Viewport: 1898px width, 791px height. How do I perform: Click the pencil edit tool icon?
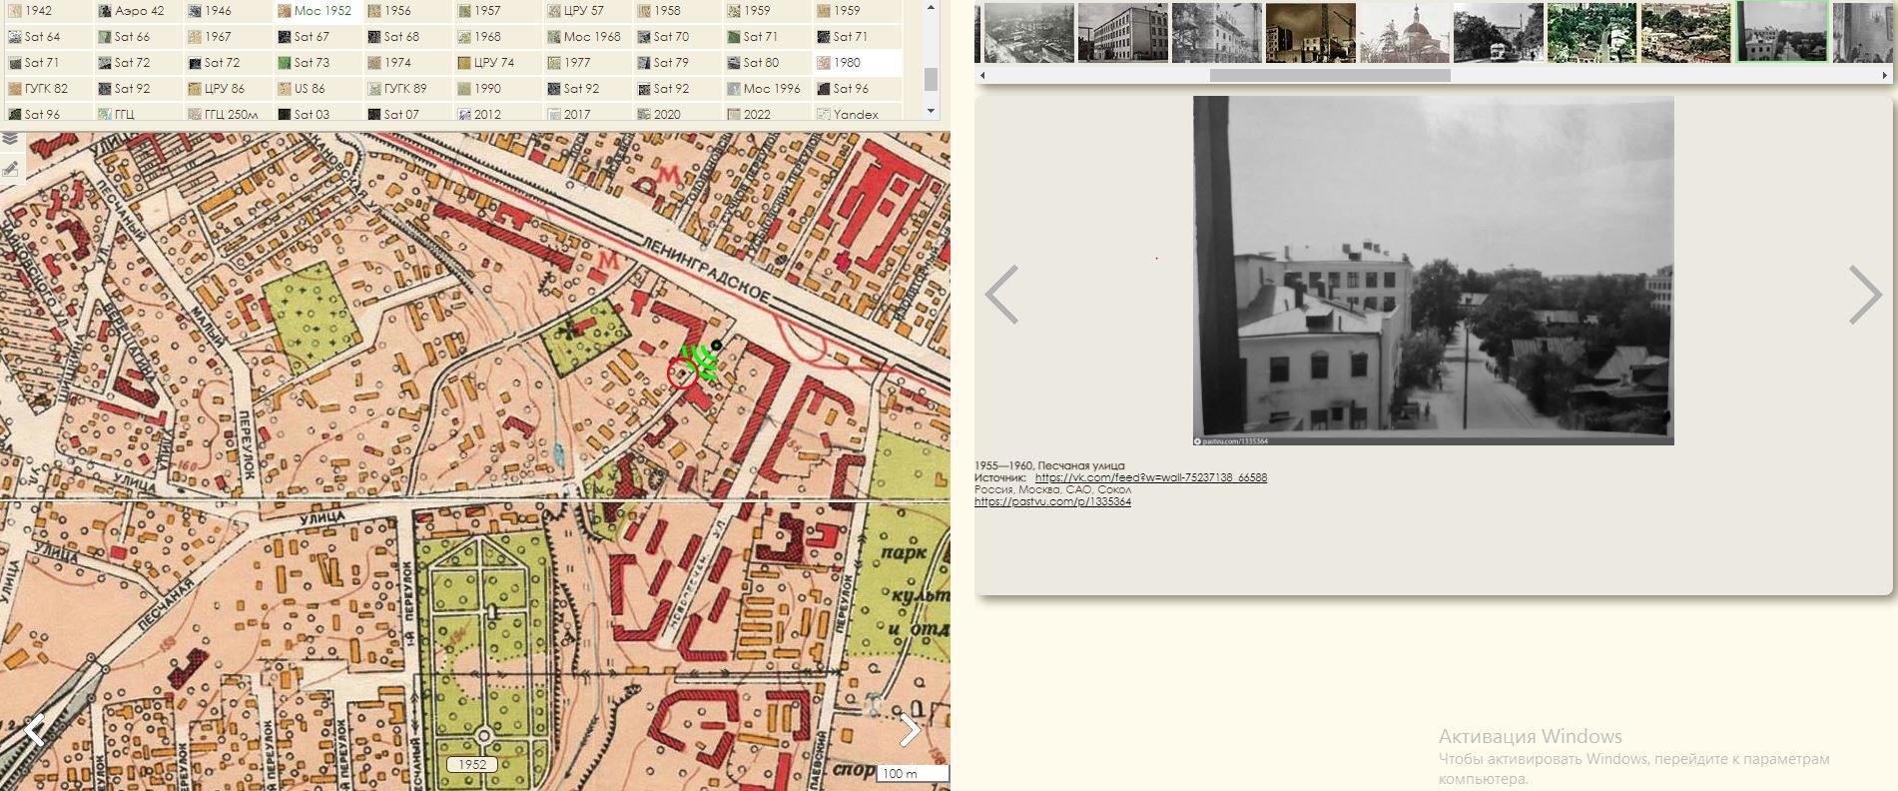click(10, 169)
